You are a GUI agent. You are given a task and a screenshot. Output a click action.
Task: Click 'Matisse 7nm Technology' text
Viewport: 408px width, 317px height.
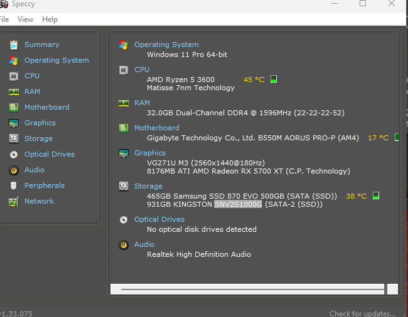pos(191,88)
